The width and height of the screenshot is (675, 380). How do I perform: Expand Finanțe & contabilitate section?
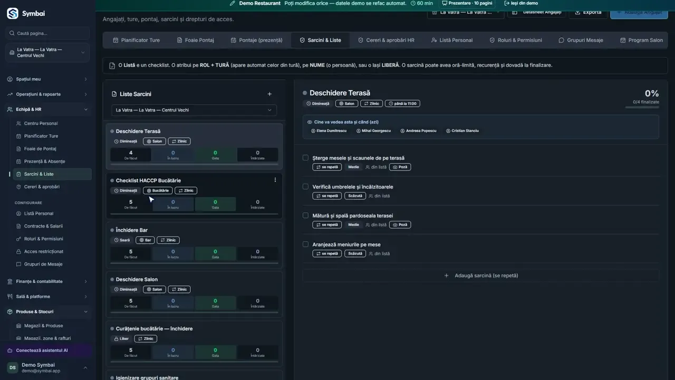(x=48, y=282)
